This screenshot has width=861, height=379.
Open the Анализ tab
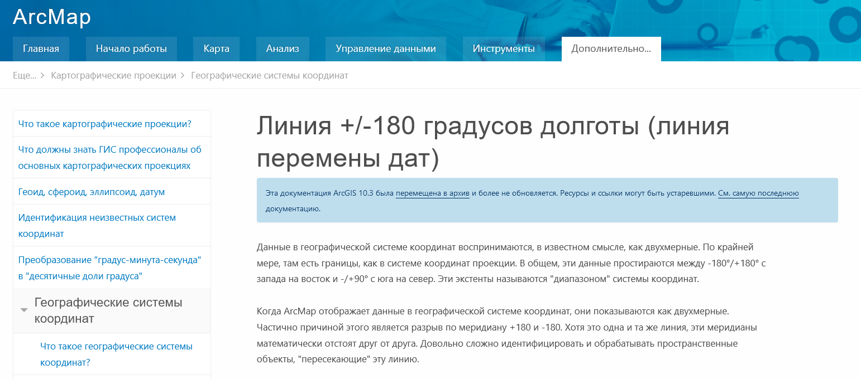tap(283, 49)
